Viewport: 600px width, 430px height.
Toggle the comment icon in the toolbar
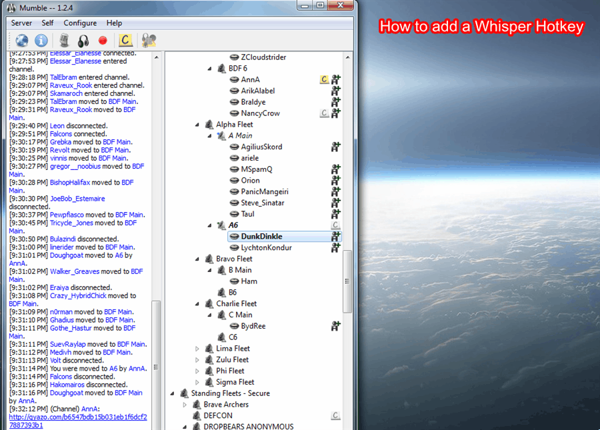tap(125, 40)
